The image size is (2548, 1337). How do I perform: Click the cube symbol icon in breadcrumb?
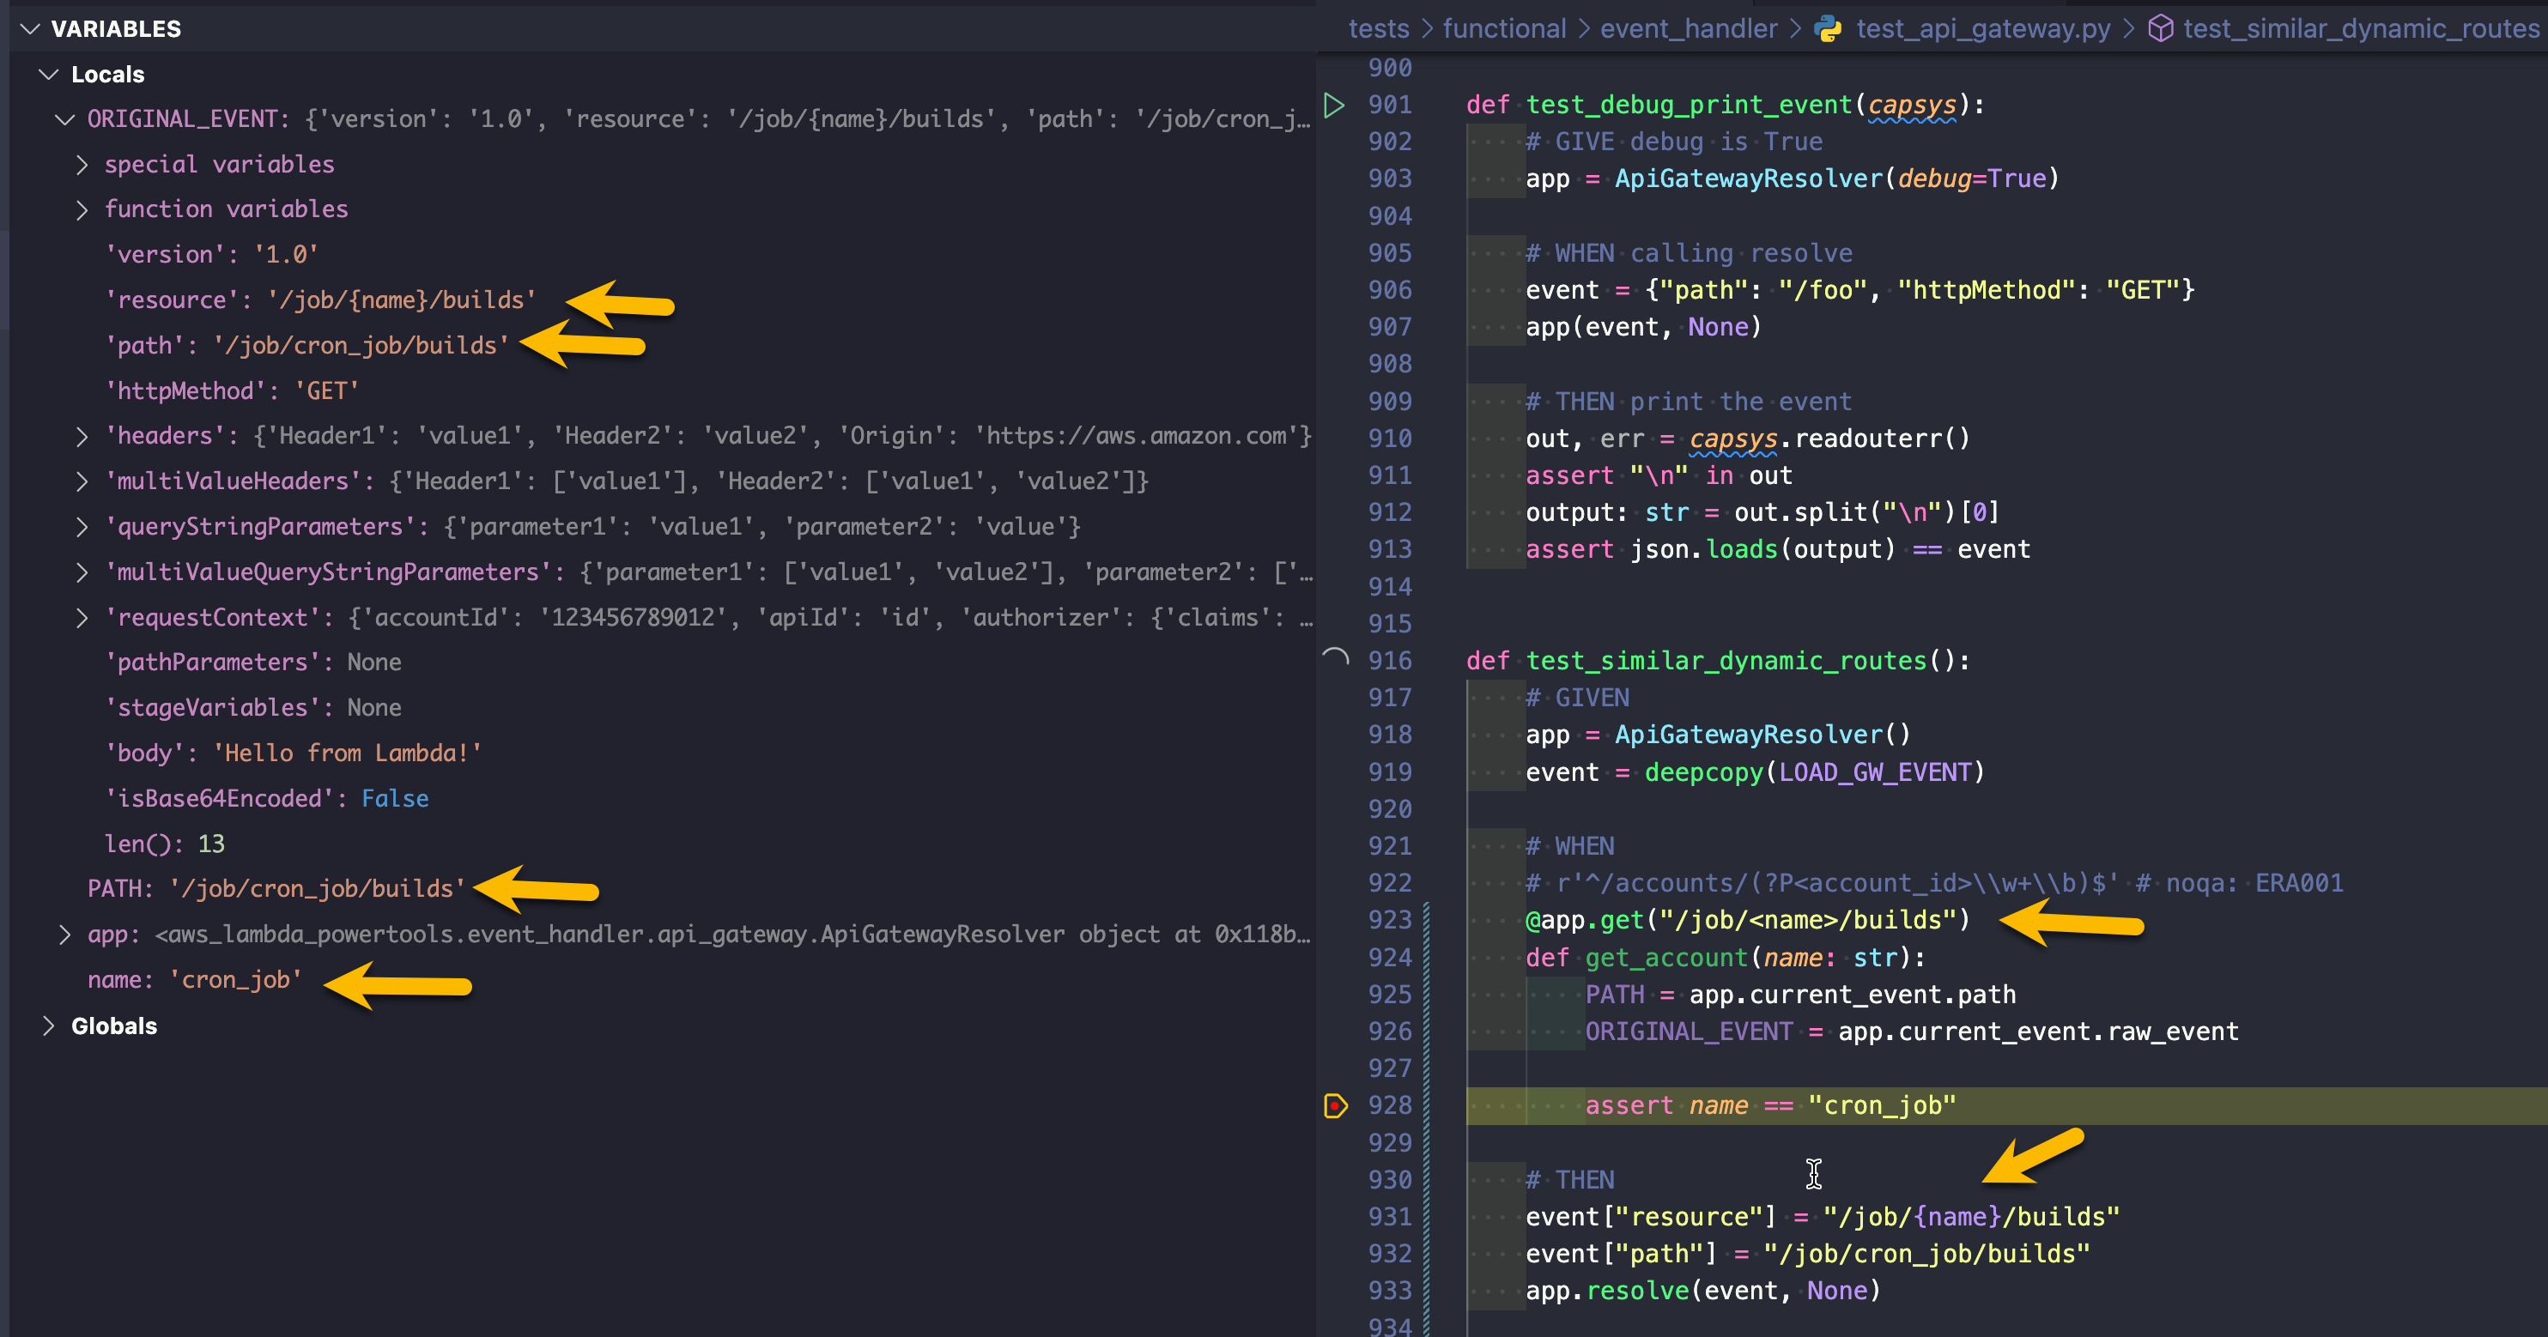coord(2162,28)
